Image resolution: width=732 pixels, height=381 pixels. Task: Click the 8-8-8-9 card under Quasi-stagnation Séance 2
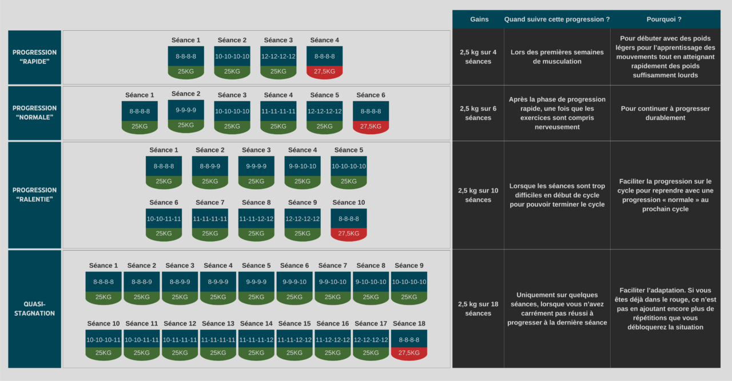(141, 282)
